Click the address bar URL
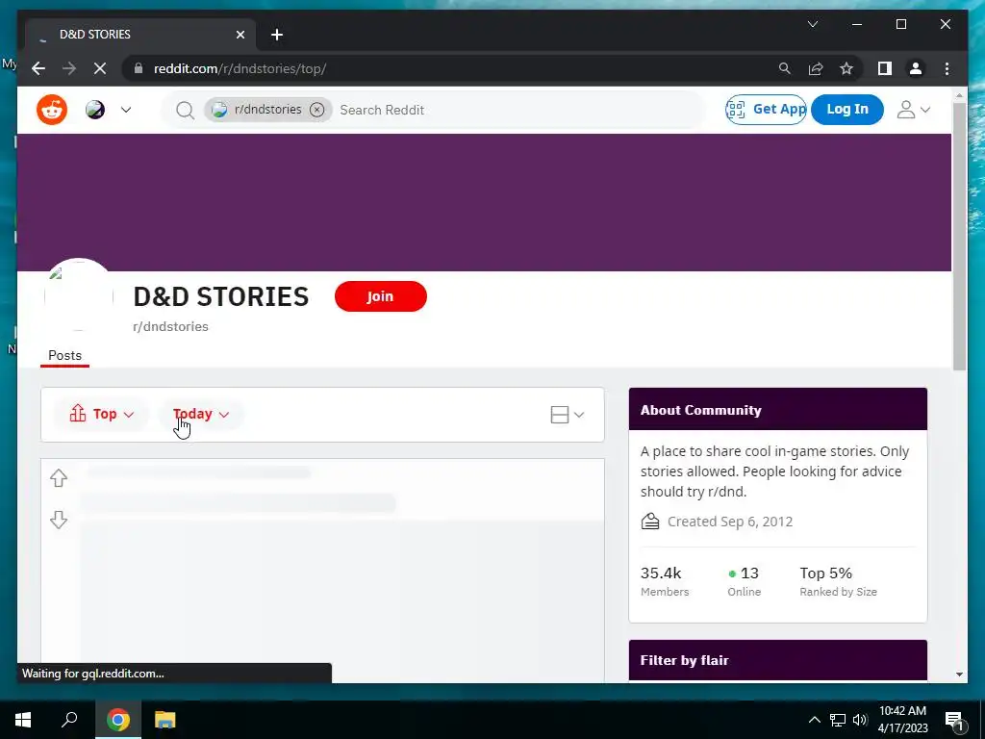The width and height of the screenshot is (985, 739). tap(240, 69)
